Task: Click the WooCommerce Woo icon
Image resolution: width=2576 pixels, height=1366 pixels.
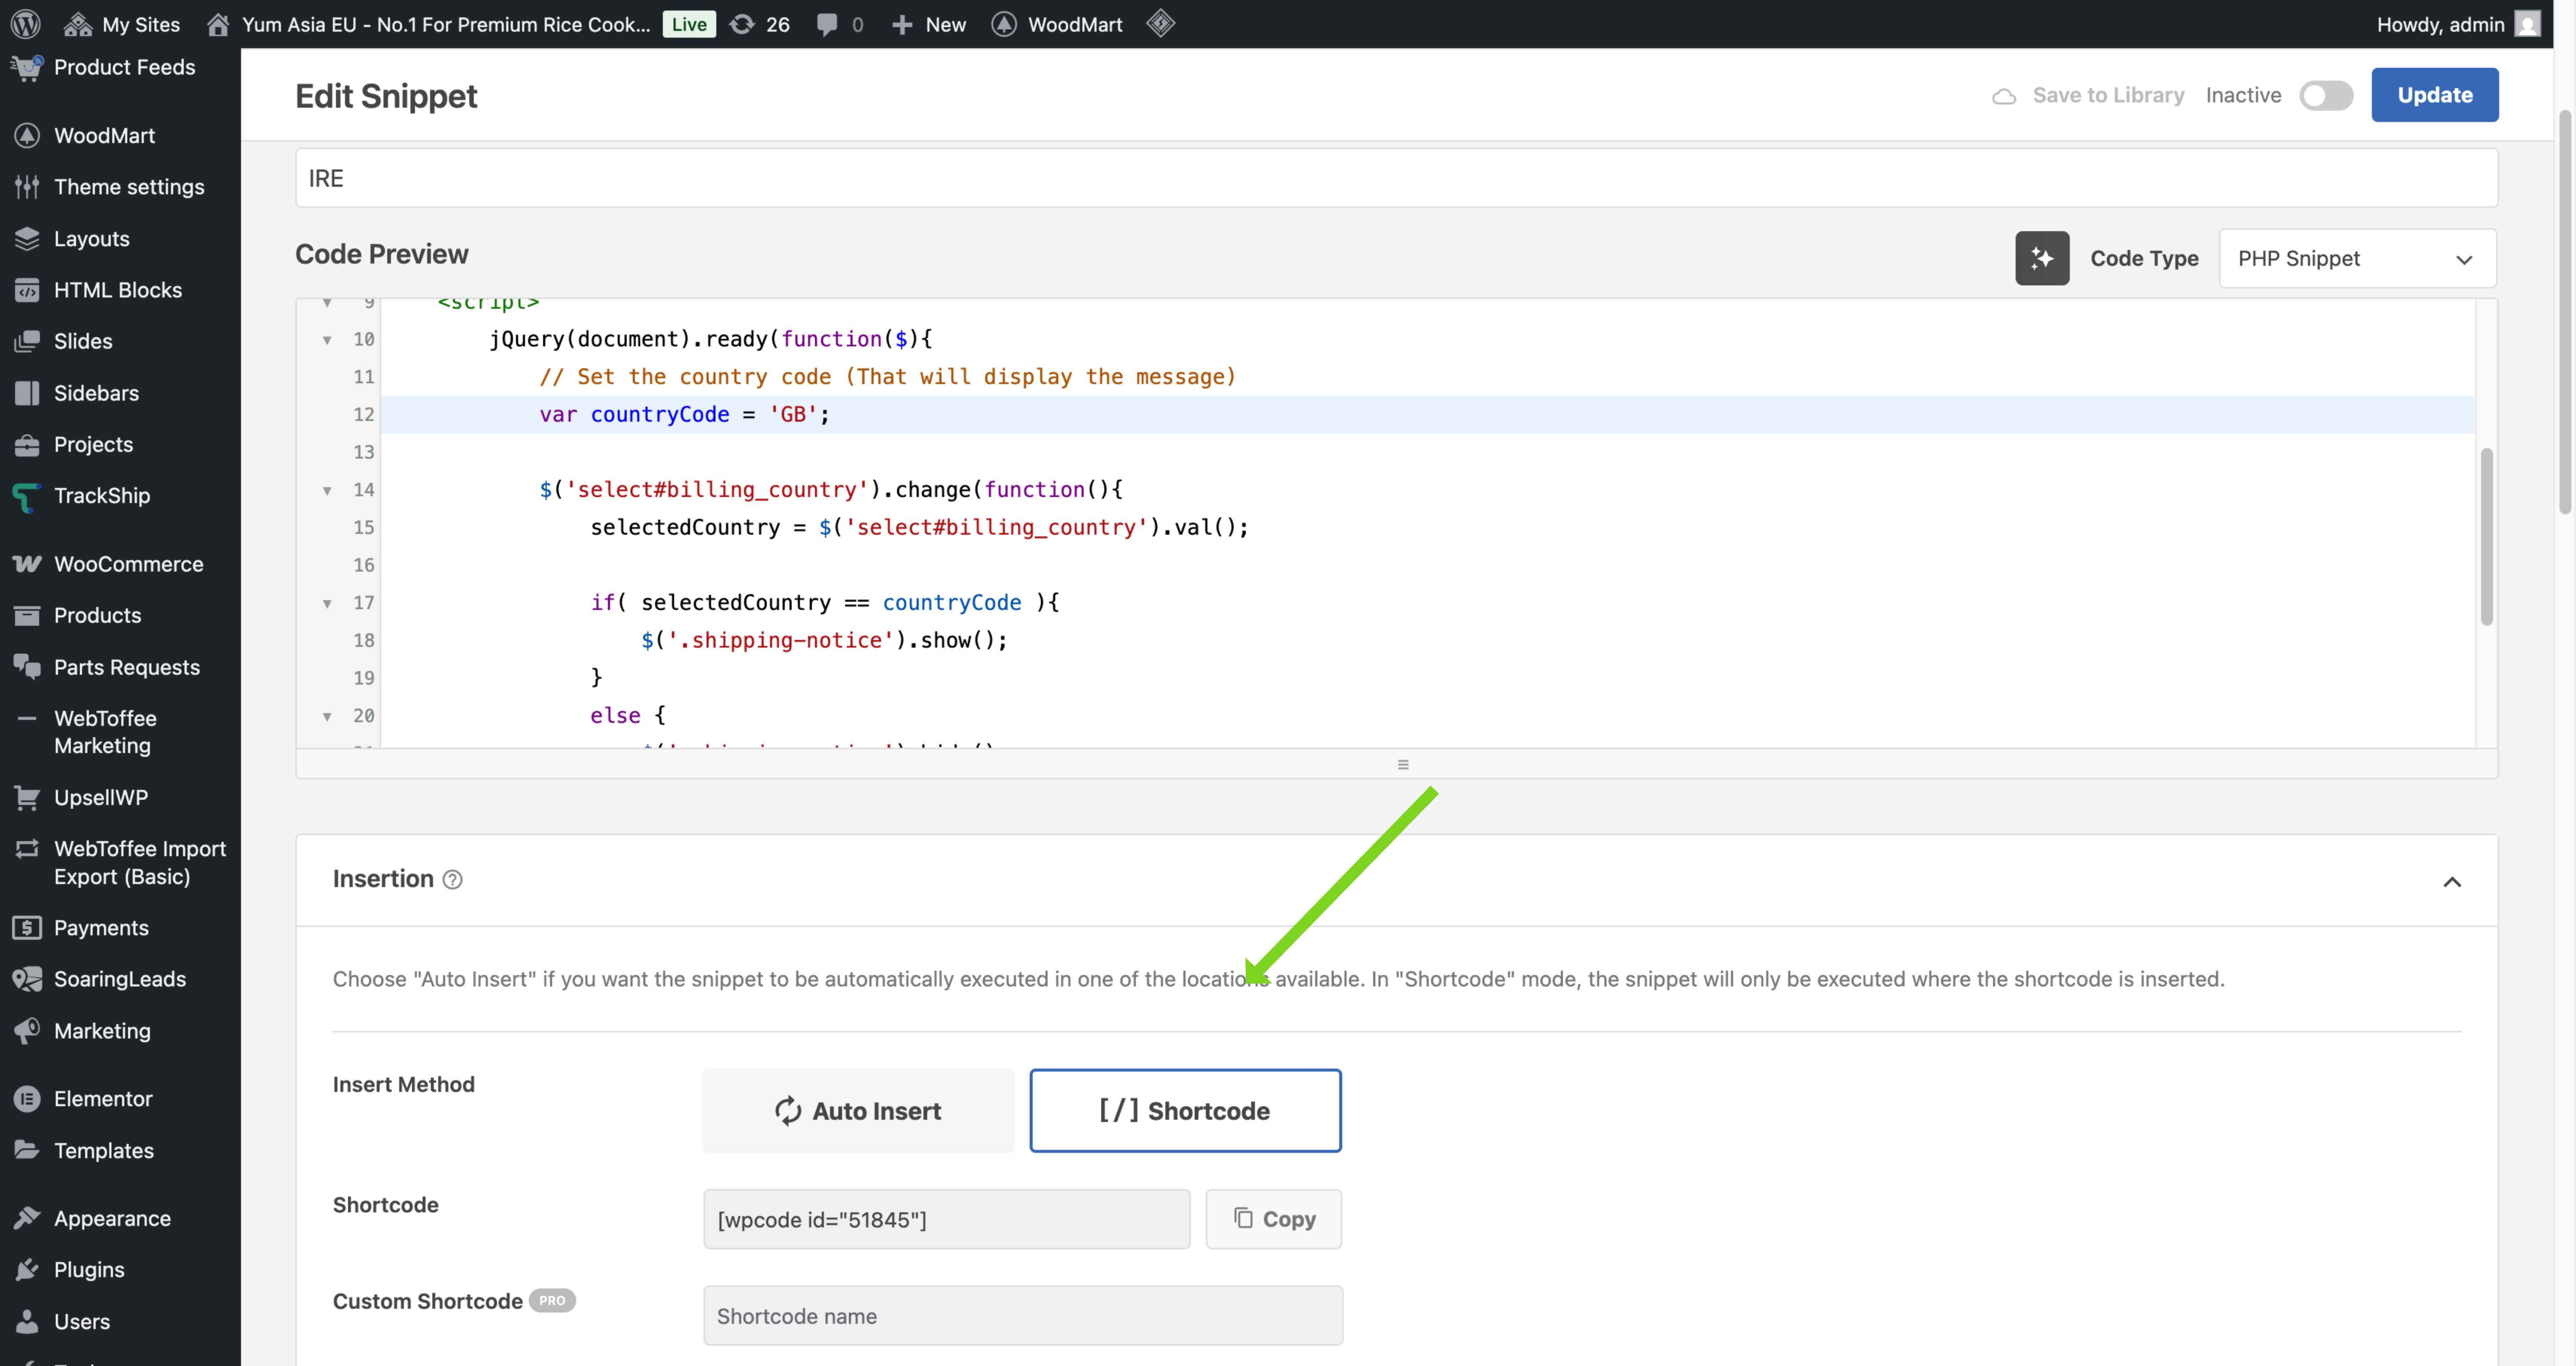Action: point(27,564)
